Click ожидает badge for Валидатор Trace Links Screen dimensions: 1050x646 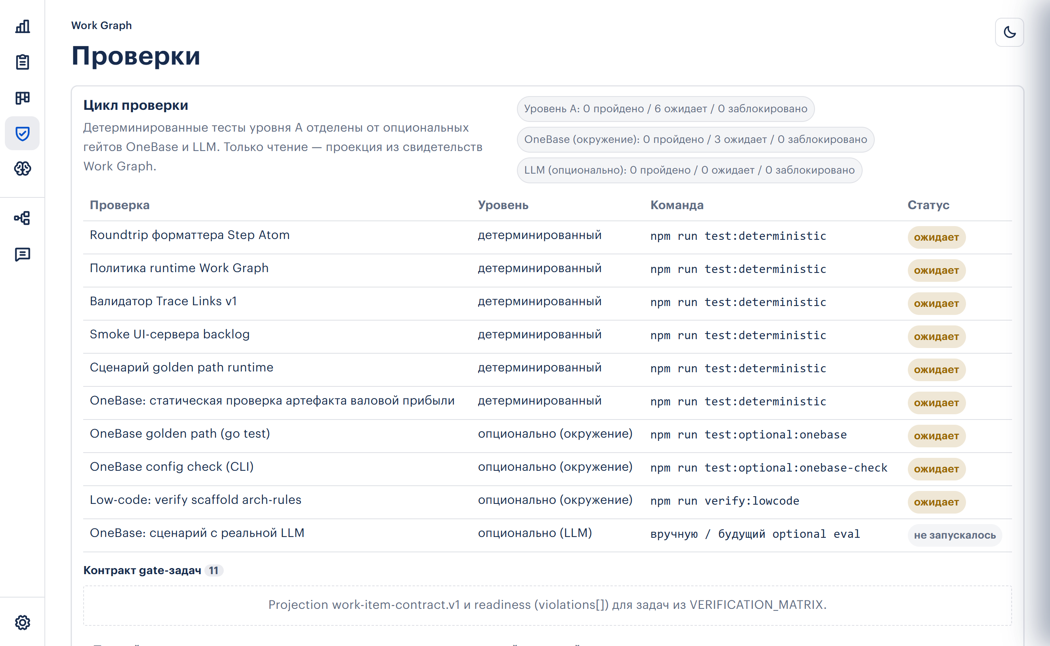point(937,304)
